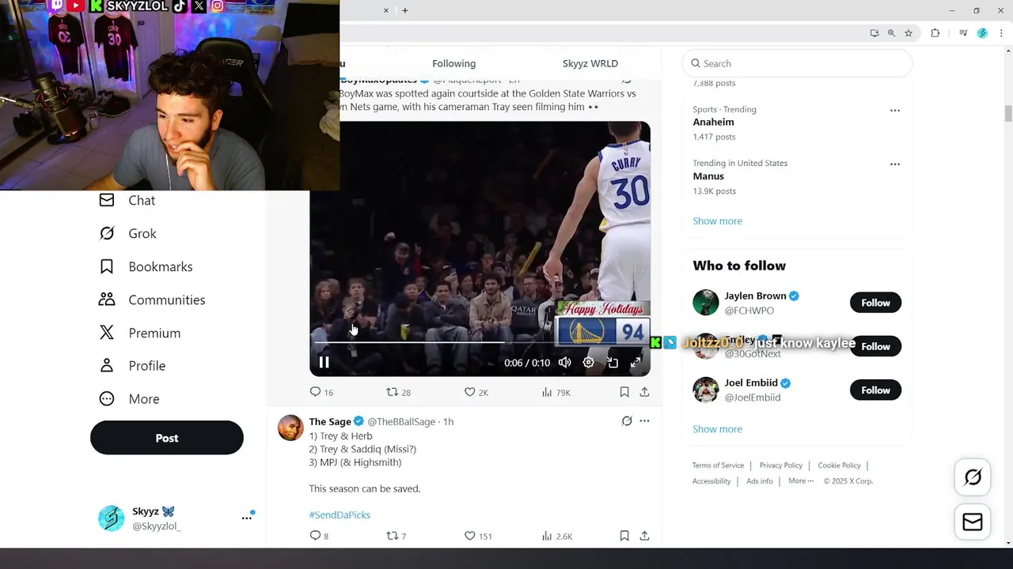Open the Manus trending topic
Screen dimensions: 1013x569
coord(708,176)
